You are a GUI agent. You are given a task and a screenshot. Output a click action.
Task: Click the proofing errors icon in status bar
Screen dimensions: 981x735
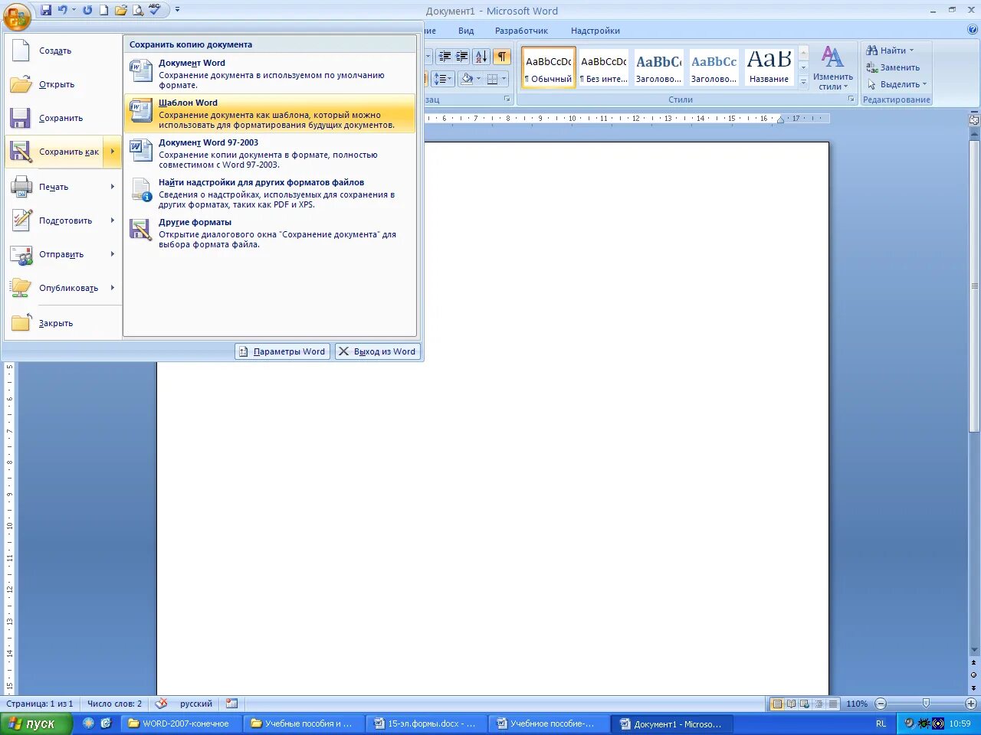tap(161, 704)
